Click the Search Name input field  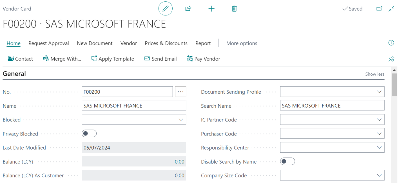click(x=332, y=106)
